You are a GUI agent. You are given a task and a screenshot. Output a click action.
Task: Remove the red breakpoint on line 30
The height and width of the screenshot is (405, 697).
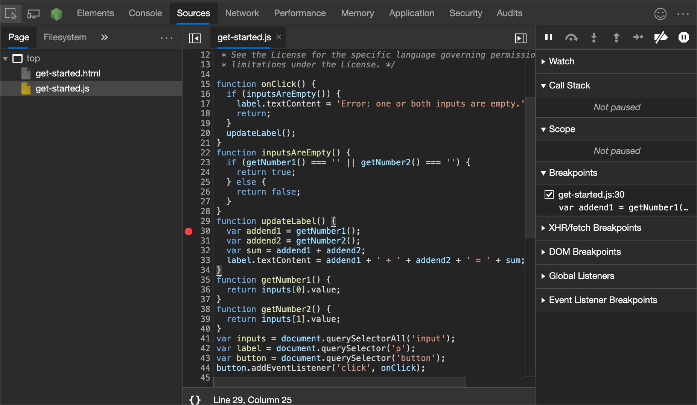click(189, 231)
